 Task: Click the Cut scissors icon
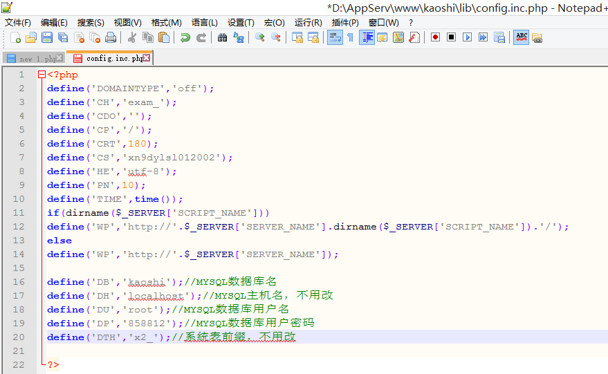[x=132, y=37]
